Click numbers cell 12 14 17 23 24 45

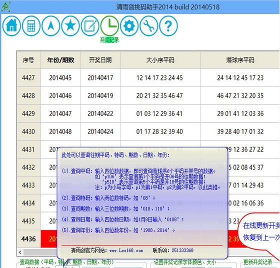159,78
